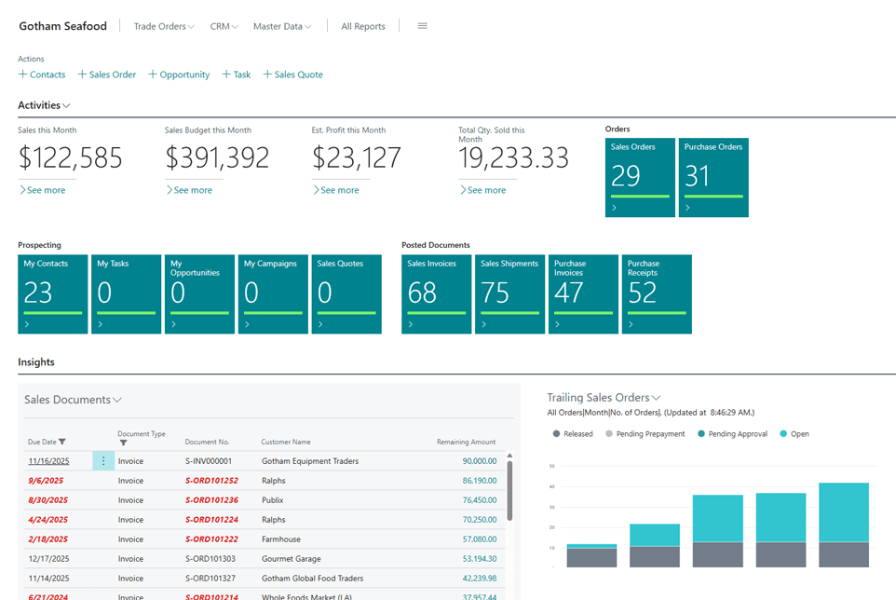Begin a new Sales Quote

[292, 74]
